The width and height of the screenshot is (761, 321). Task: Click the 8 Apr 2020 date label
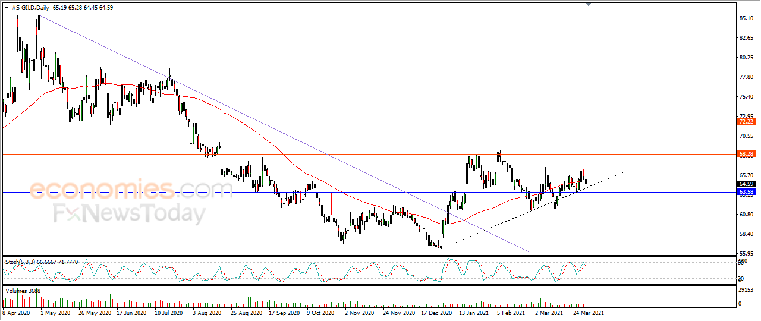click(x=17, y=312)
